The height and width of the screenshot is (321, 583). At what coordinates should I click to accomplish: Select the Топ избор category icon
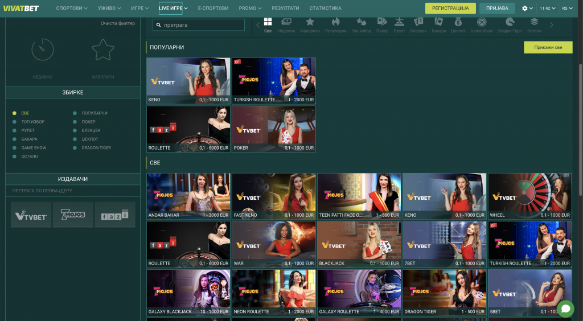[361, 22]
